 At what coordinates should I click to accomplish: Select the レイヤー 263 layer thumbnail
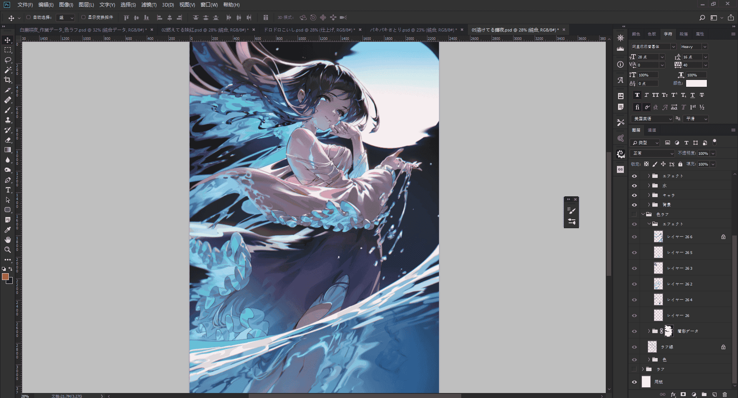pyautogui.click(x=658, y=269)
